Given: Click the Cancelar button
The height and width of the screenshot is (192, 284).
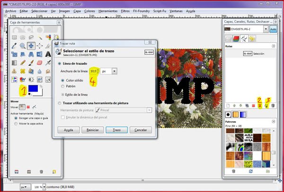Looking at the screenshot, I should [x=141, y=130].
